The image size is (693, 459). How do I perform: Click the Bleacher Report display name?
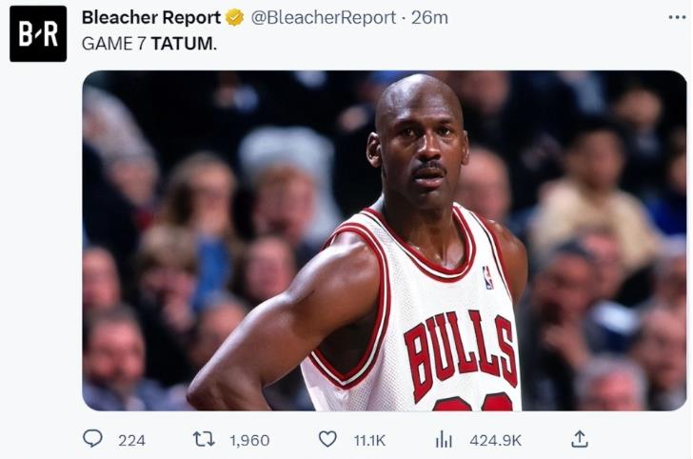pyautogui.click(x=151, y=18)
